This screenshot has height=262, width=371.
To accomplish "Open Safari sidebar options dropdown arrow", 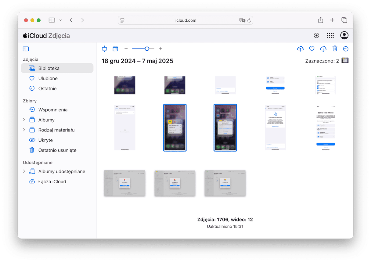I will pos(60,20).
